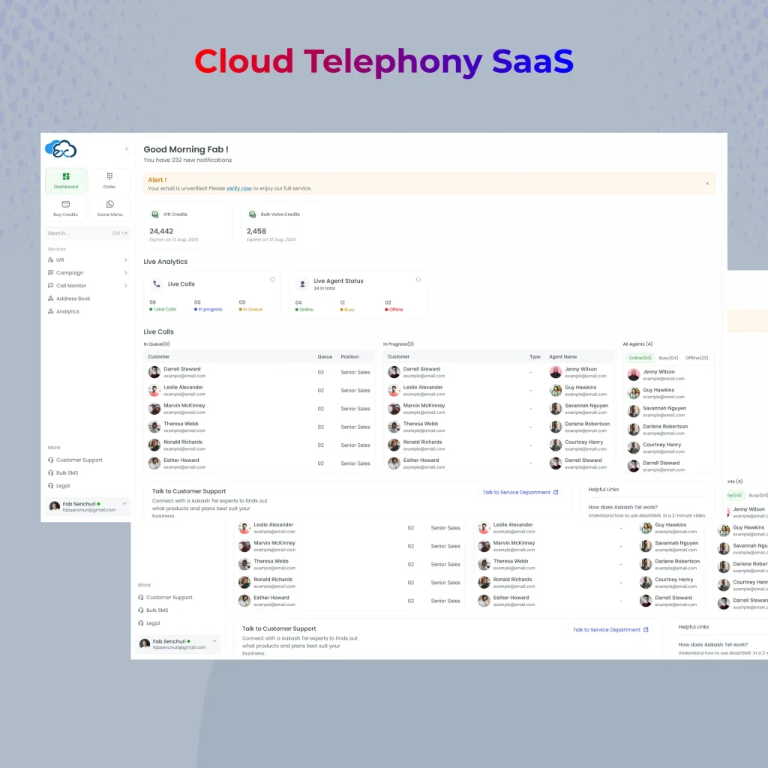This screenshot has height=768, width=768.
Task: Open Talk to Service Department
Action: (520, 491)
